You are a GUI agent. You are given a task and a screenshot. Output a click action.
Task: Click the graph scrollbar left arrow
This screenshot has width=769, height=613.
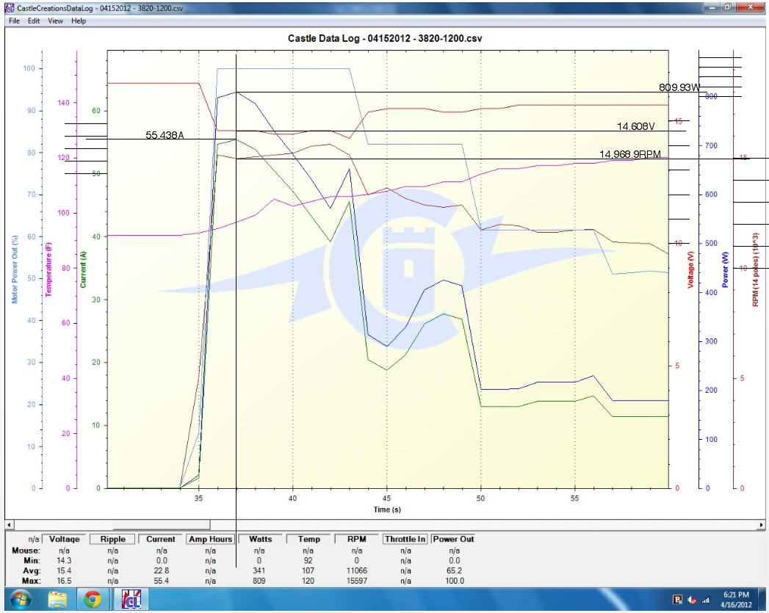point(10,525)
